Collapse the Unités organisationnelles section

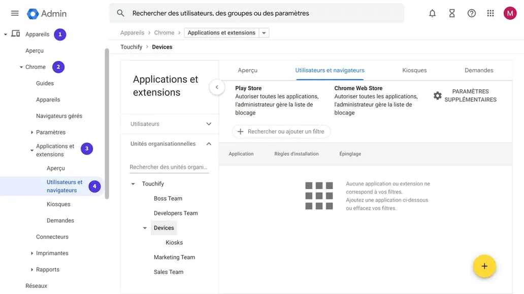[208, 143]
